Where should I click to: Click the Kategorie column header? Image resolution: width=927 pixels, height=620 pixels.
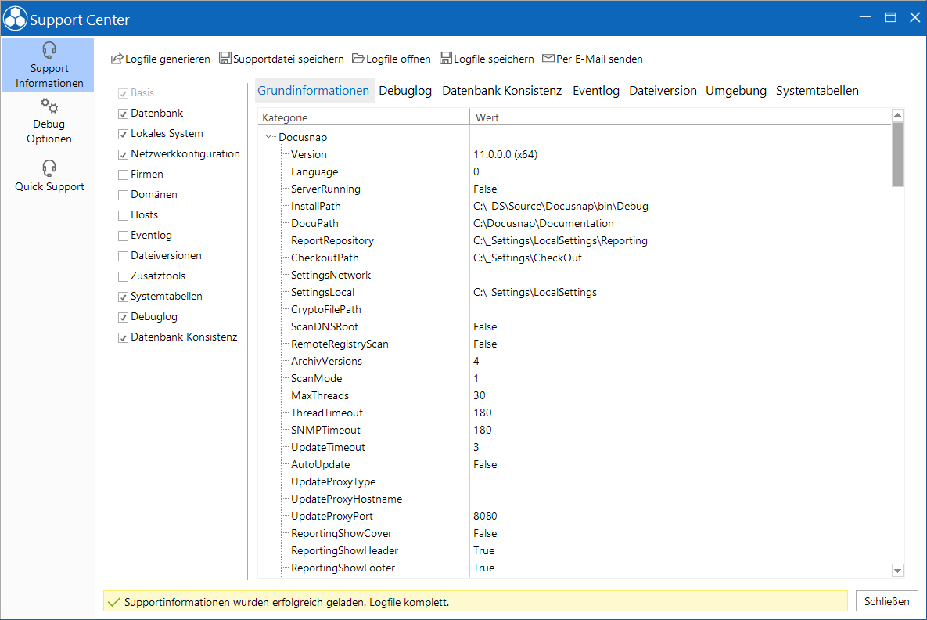click(364, 117)
